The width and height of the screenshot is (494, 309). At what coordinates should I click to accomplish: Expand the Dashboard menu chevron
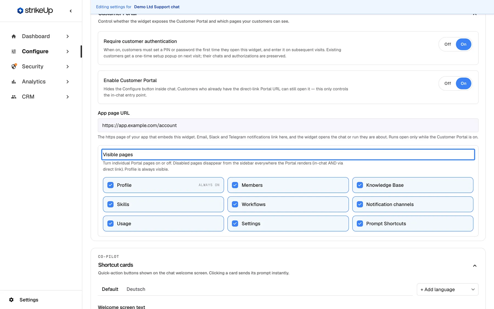68,36
